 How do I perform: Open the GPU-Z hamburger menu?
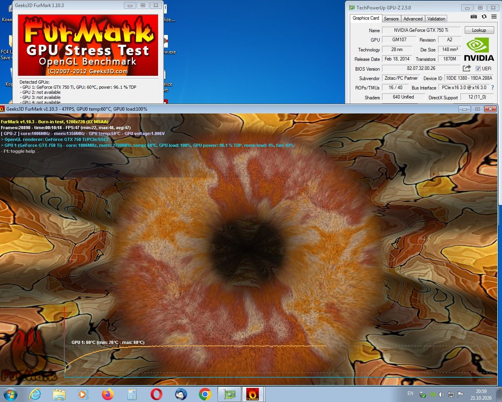pyautogui.click(x=494, y=16)
